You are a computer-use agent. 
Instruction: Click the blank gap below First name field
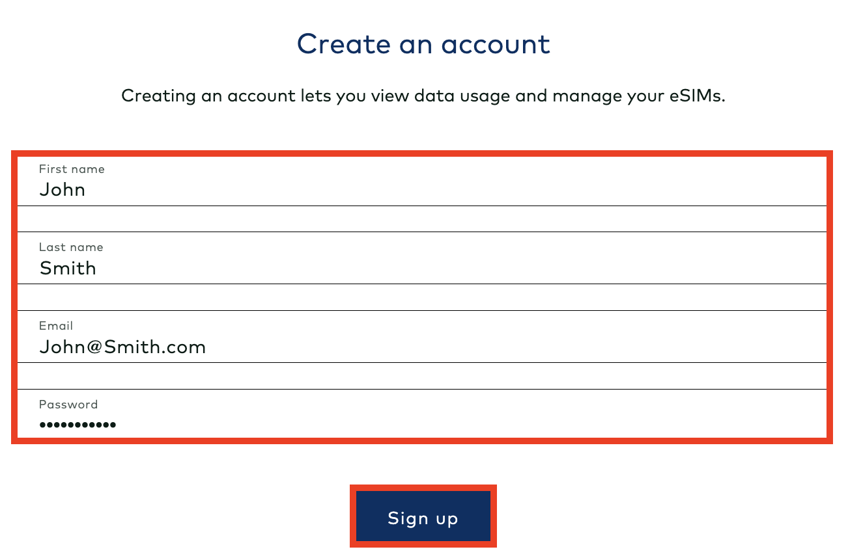click(422, 219)
